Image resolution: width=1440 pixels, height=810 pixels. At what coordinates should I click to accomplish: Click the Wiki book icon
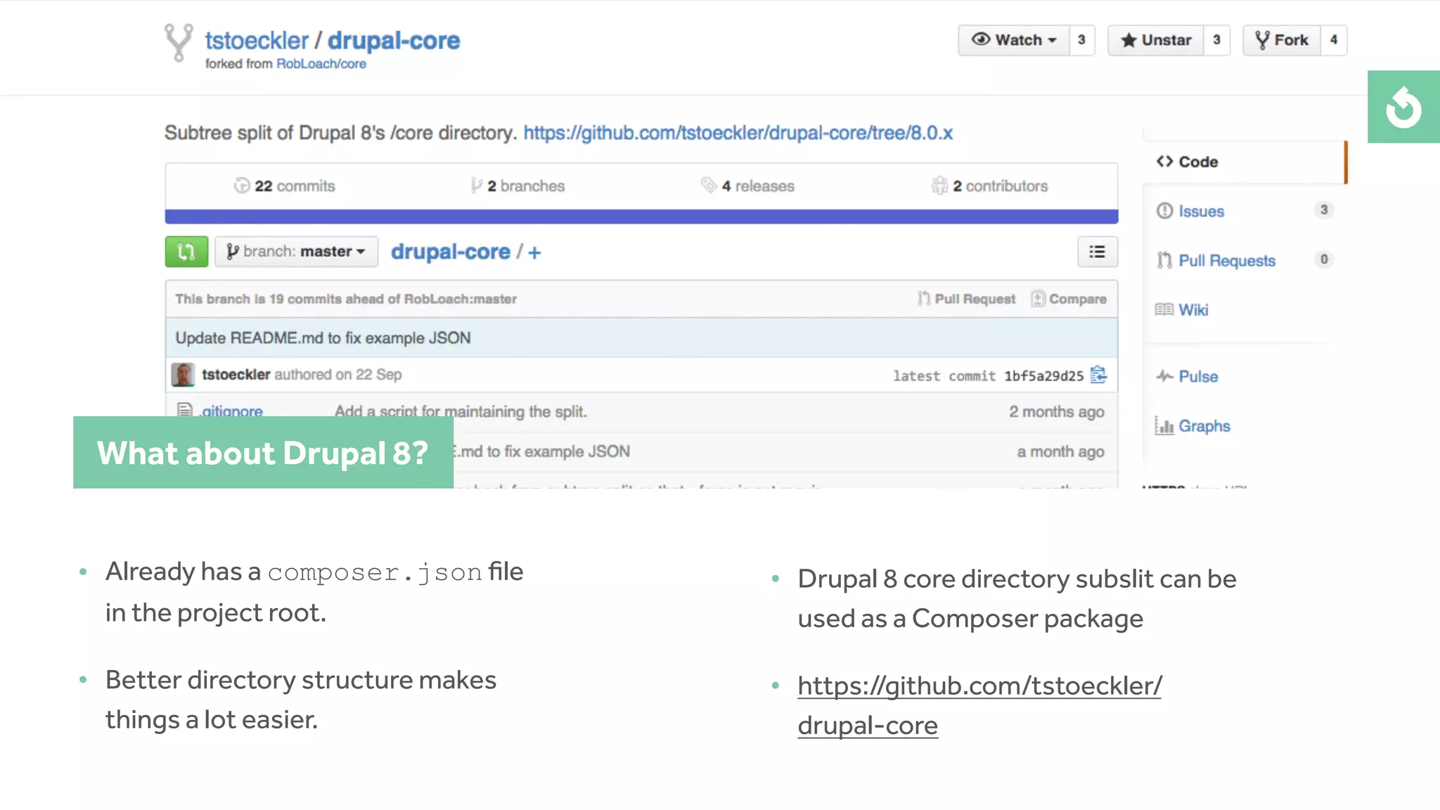1164,309
